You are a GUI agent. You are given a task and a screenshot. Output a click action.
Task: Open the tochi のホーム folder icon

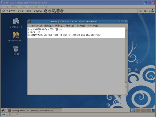(16, 37)
